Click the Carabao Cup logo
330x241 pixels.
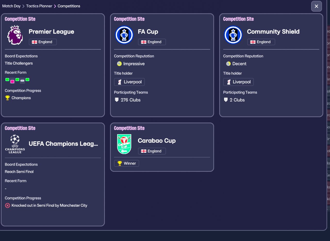(124, 144)
